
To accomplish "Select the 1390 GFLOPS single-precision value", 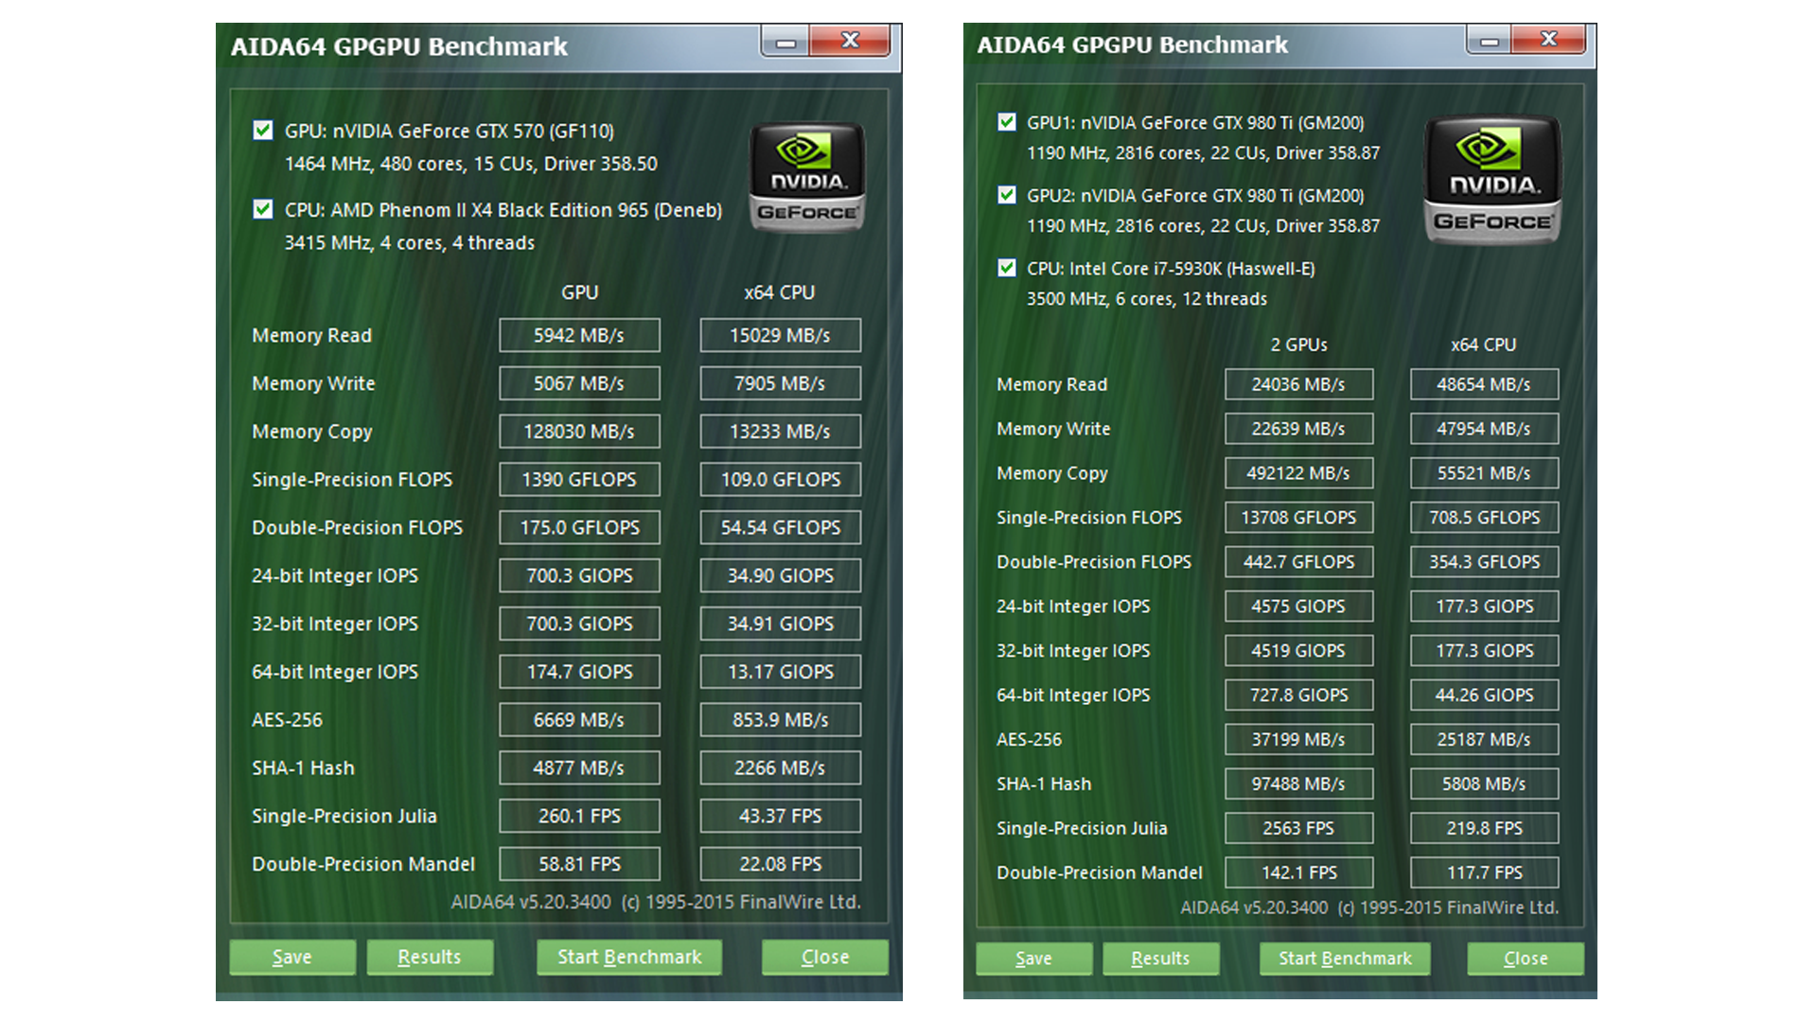I will [579, 480].
